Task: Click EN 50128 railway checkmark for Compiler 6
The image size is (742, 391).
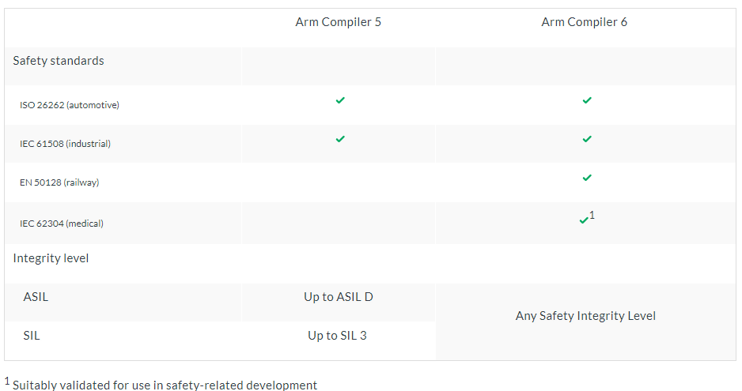Action: point(587,178)
